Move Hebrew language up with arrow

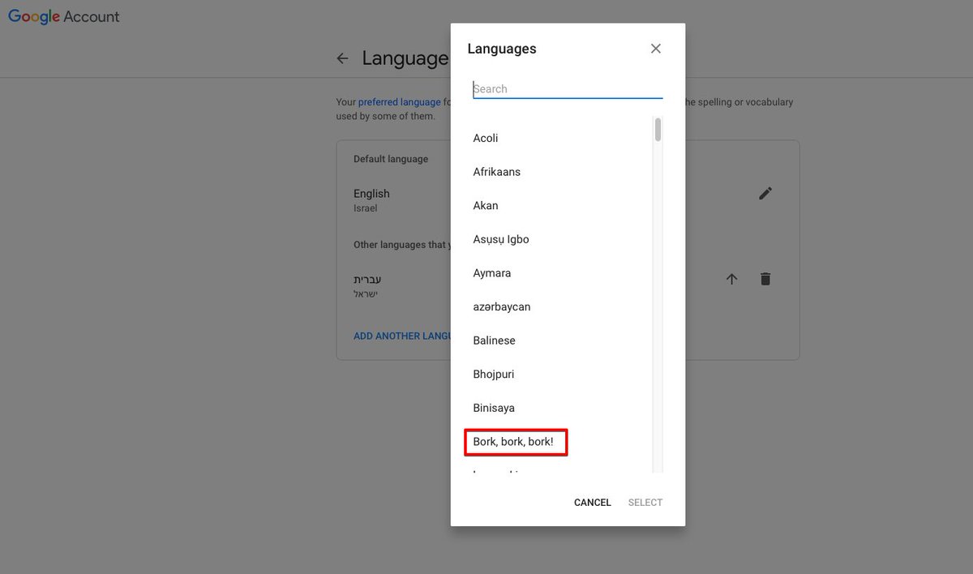pyautogui.click(x=731, y=279)
